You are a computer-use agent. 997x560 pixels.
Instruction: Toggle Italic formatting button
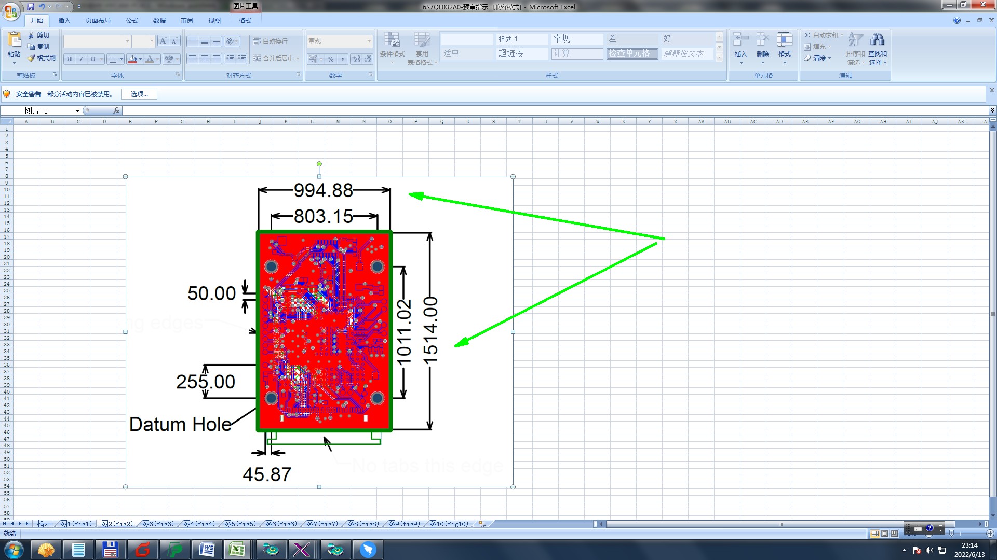[x=81, y=59]
